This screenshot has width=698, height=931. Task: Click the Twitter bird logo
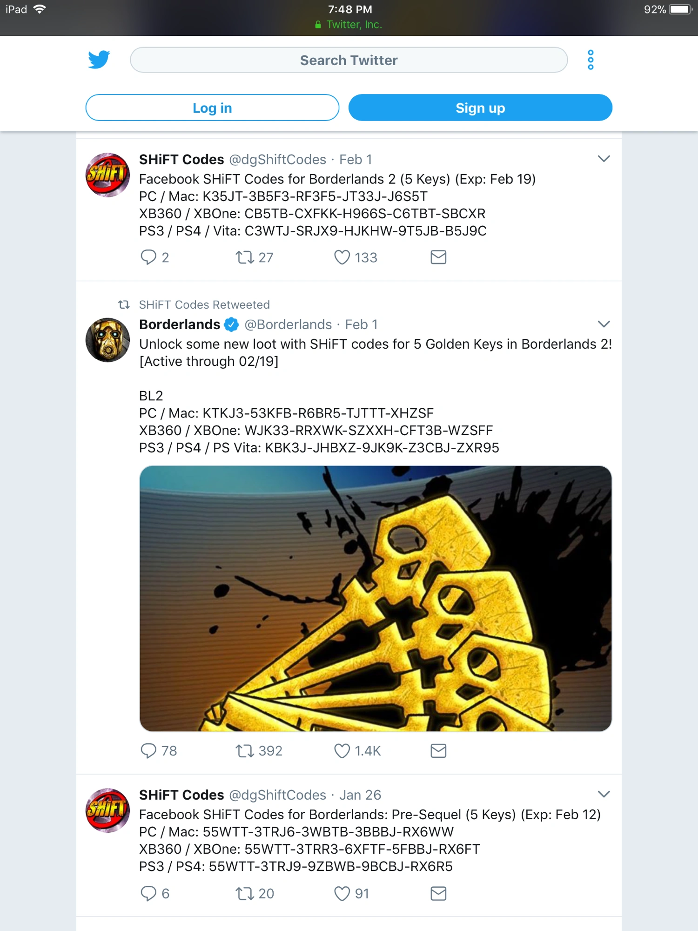pyautogui.click(x=99, y=60)
